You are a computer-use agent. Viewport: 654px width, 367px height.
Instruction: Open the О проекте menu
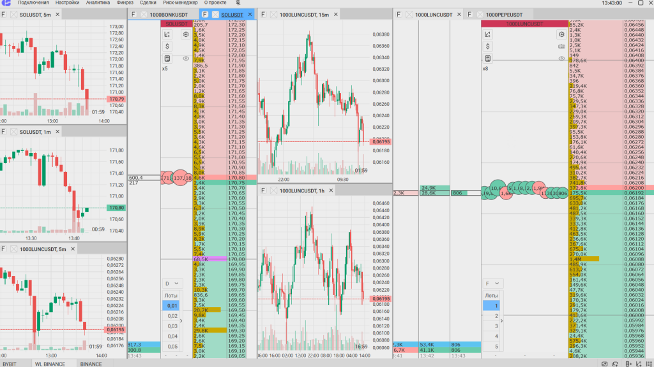coord(215,3)
